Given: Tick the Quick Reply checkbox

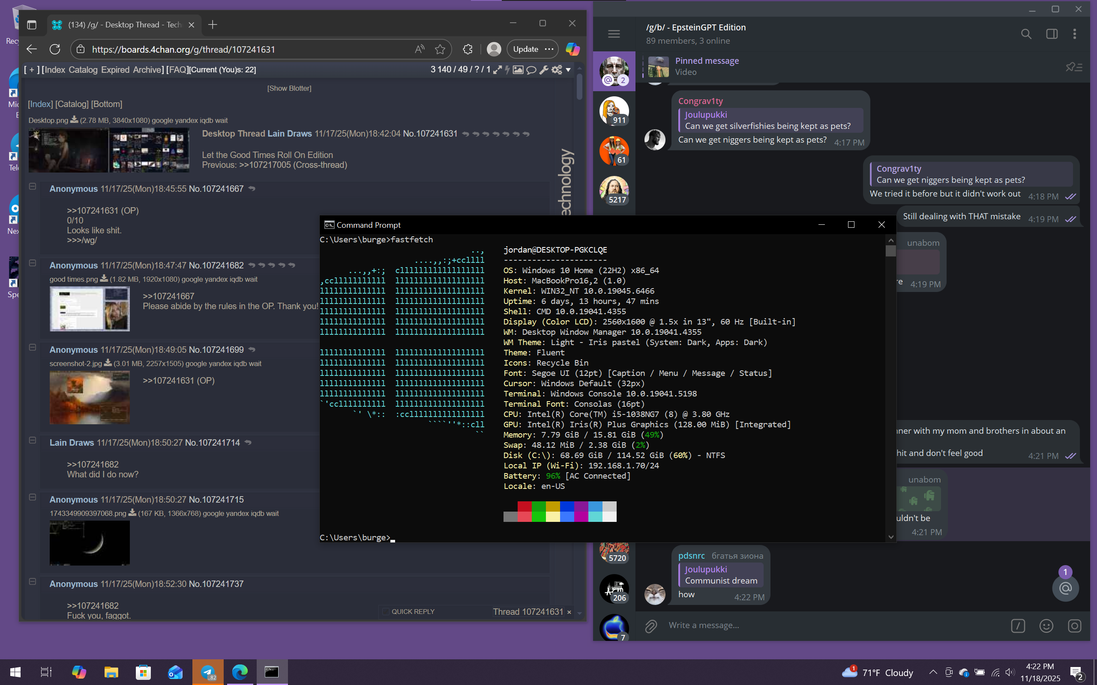Looking at the screenshot, I should [386, 612].
